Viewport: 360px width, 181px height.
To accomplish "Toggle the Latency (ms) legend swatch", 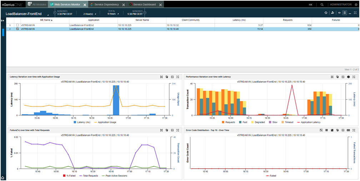I will [75, 122].
